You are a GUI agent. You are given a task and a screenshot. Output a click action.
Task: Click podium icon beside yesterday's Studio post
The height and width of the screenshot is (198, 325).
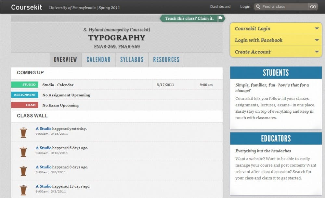[23, 132]
